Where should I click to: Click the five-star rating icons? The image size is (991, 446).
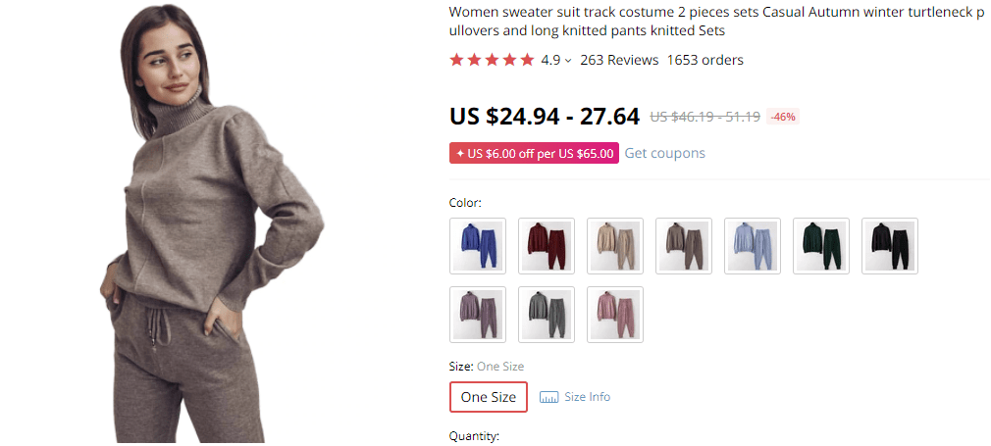pos(492,60)
